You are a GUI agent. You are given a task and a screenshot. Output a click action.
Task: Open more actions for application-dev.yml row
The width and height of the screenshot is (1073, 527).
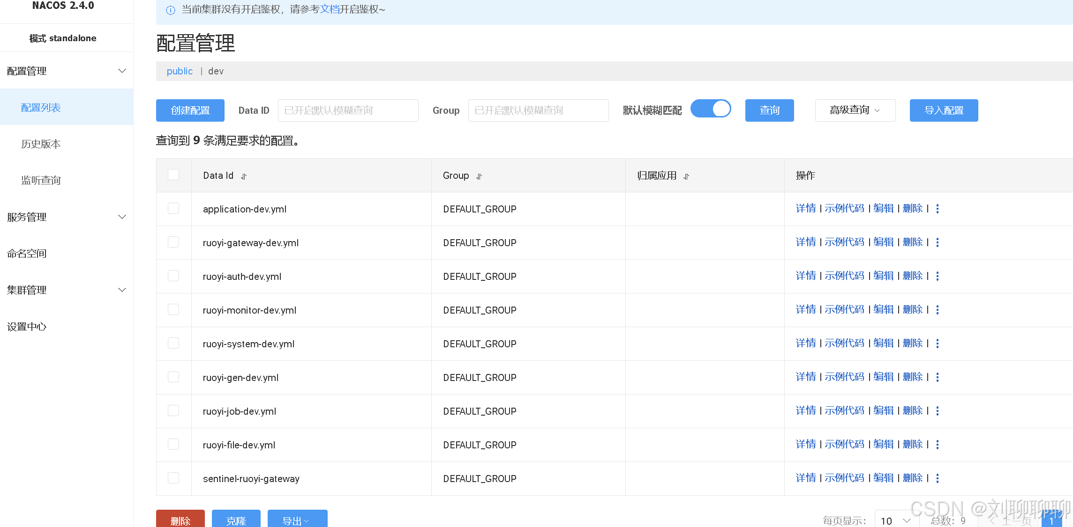point(938,209)
